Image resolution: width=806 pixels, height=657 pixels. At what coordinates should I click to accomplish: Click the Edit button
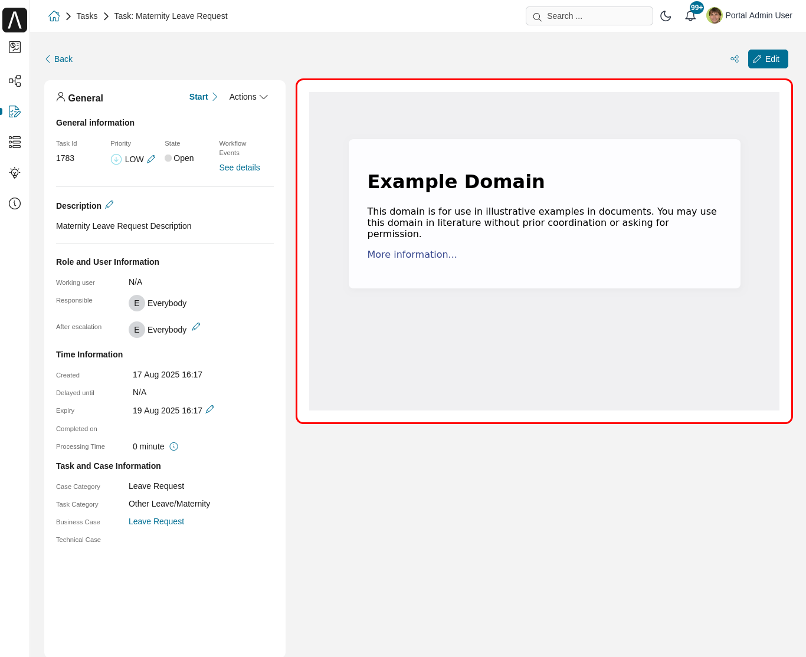(768, 59)
